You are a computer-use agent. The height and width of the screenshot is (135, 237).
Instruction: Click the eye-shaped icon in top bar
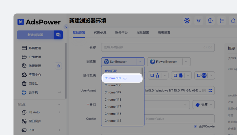(x=187, y=20)
